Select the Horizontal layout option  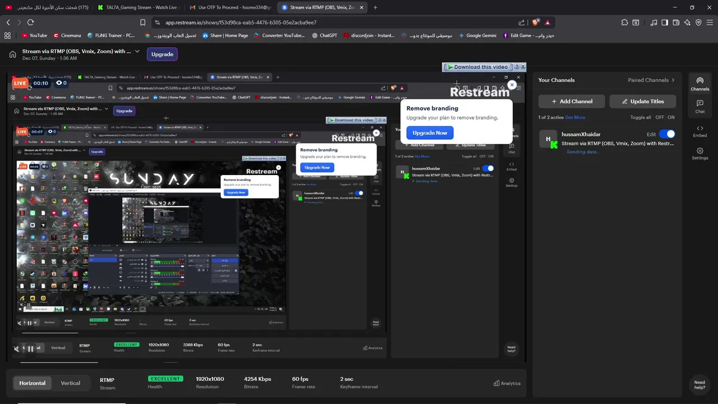pos(32,383)
